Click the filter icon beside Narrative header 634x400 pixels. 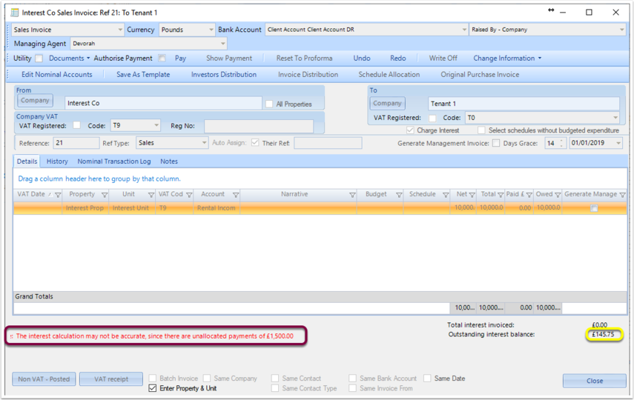pyautogui.click(x=352, y=195)
